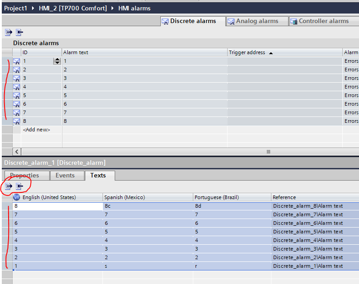Click the HMI_2 [TP700 Comfort] breadcrumb
Screen dimensions: 359x284
point(73,8)
